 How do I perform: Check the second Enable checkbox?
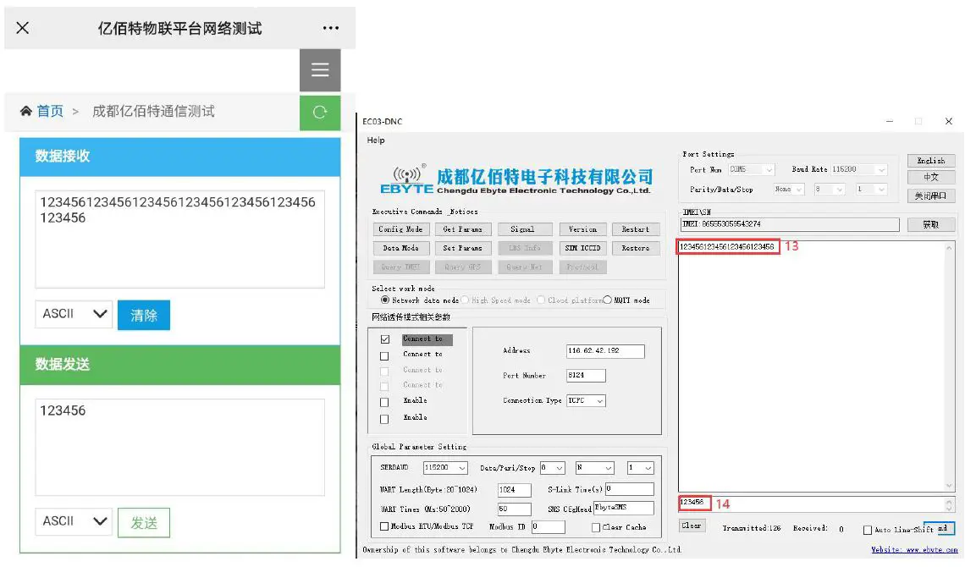(x=384, y=419)
